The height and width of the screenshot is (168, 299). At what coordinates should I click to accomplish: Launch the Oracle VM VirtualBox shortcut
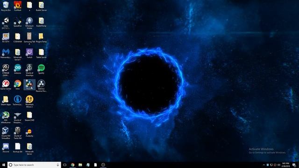pos(6,133)
